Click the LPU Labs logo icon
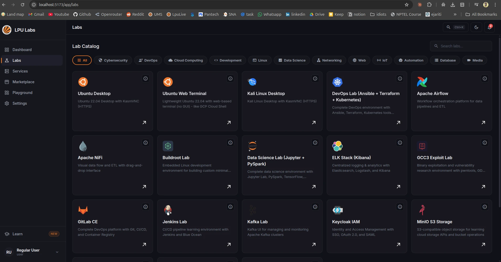Viewport: 501px width, 262px height. pos(7,30)
